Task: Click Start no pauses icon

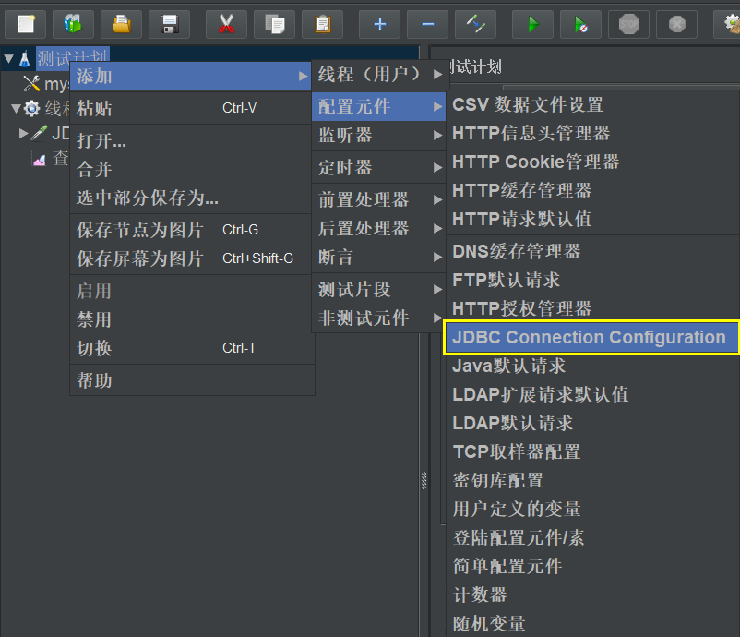Action: 580,24
